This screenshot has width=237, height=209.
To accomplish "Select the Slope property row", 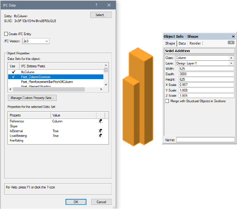I will click(x=58, y=126).
